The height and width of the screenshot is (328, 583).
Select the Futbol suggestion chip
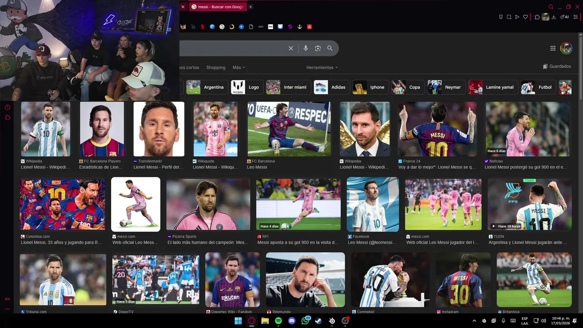(x=538, y=87)
